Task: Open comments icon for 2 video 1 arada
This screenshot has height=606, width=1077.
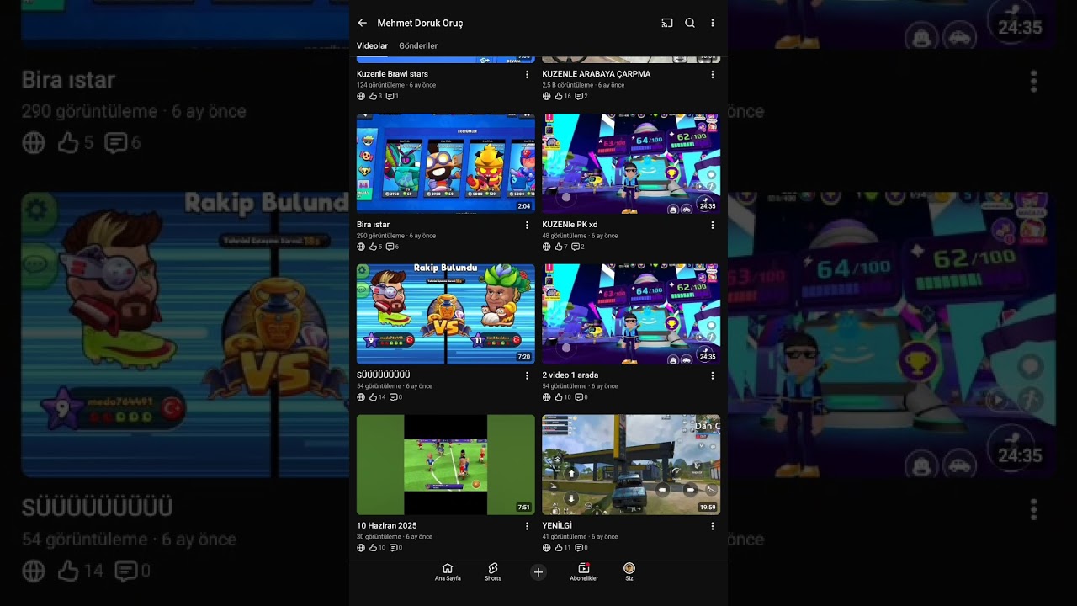Action: click(x=579, y=397)
